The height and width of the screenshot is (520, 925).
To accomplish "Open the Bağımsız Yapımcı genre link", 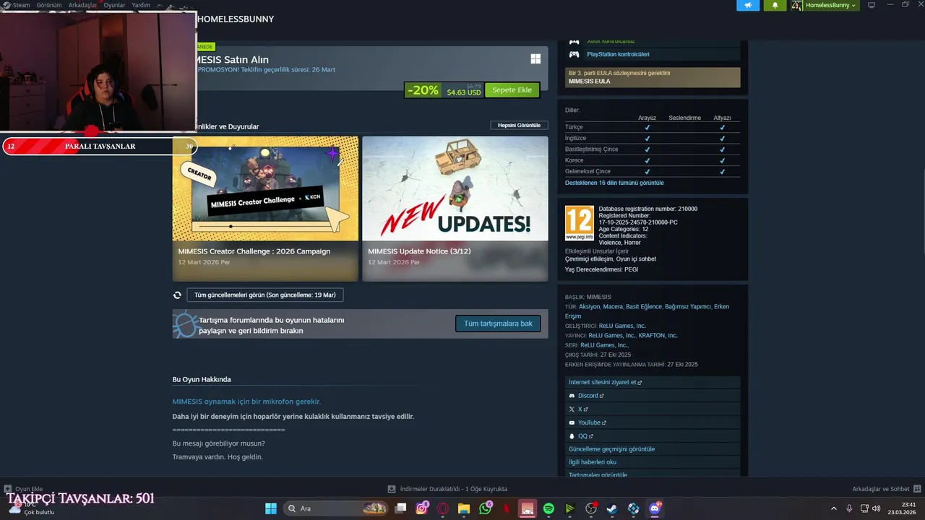I will coord(687,307).
